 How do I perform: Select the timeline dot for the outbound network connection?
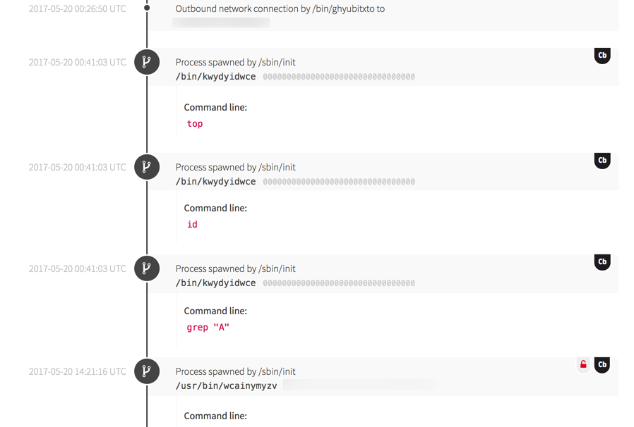pos(147,8)
